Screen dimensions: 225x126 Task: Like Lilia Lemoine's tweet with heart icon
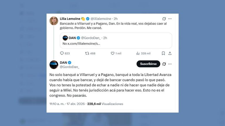click(x=112, y=53)
